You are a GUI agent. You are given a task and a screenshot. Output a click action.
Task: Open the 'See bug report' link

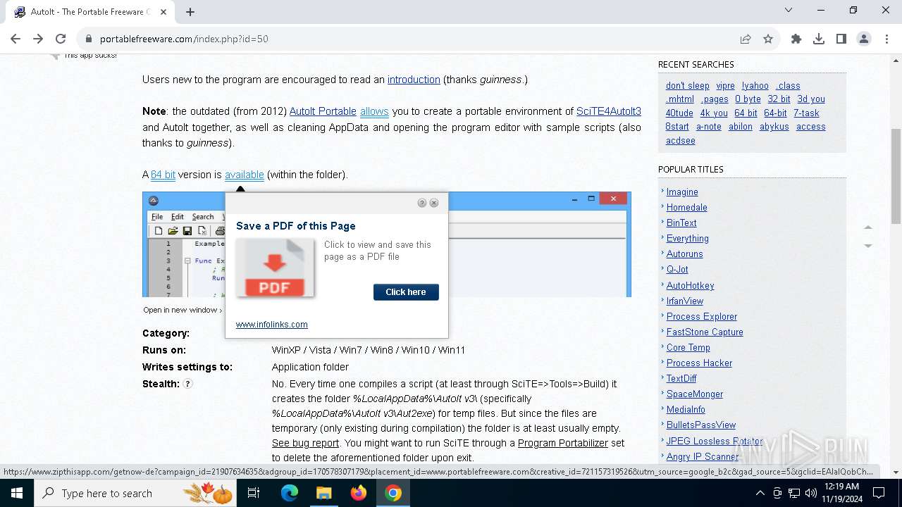(x=305, y=443)
